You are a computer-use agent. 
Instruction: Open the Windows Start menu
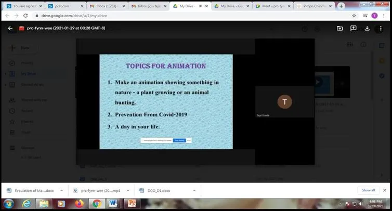point(8,204)
